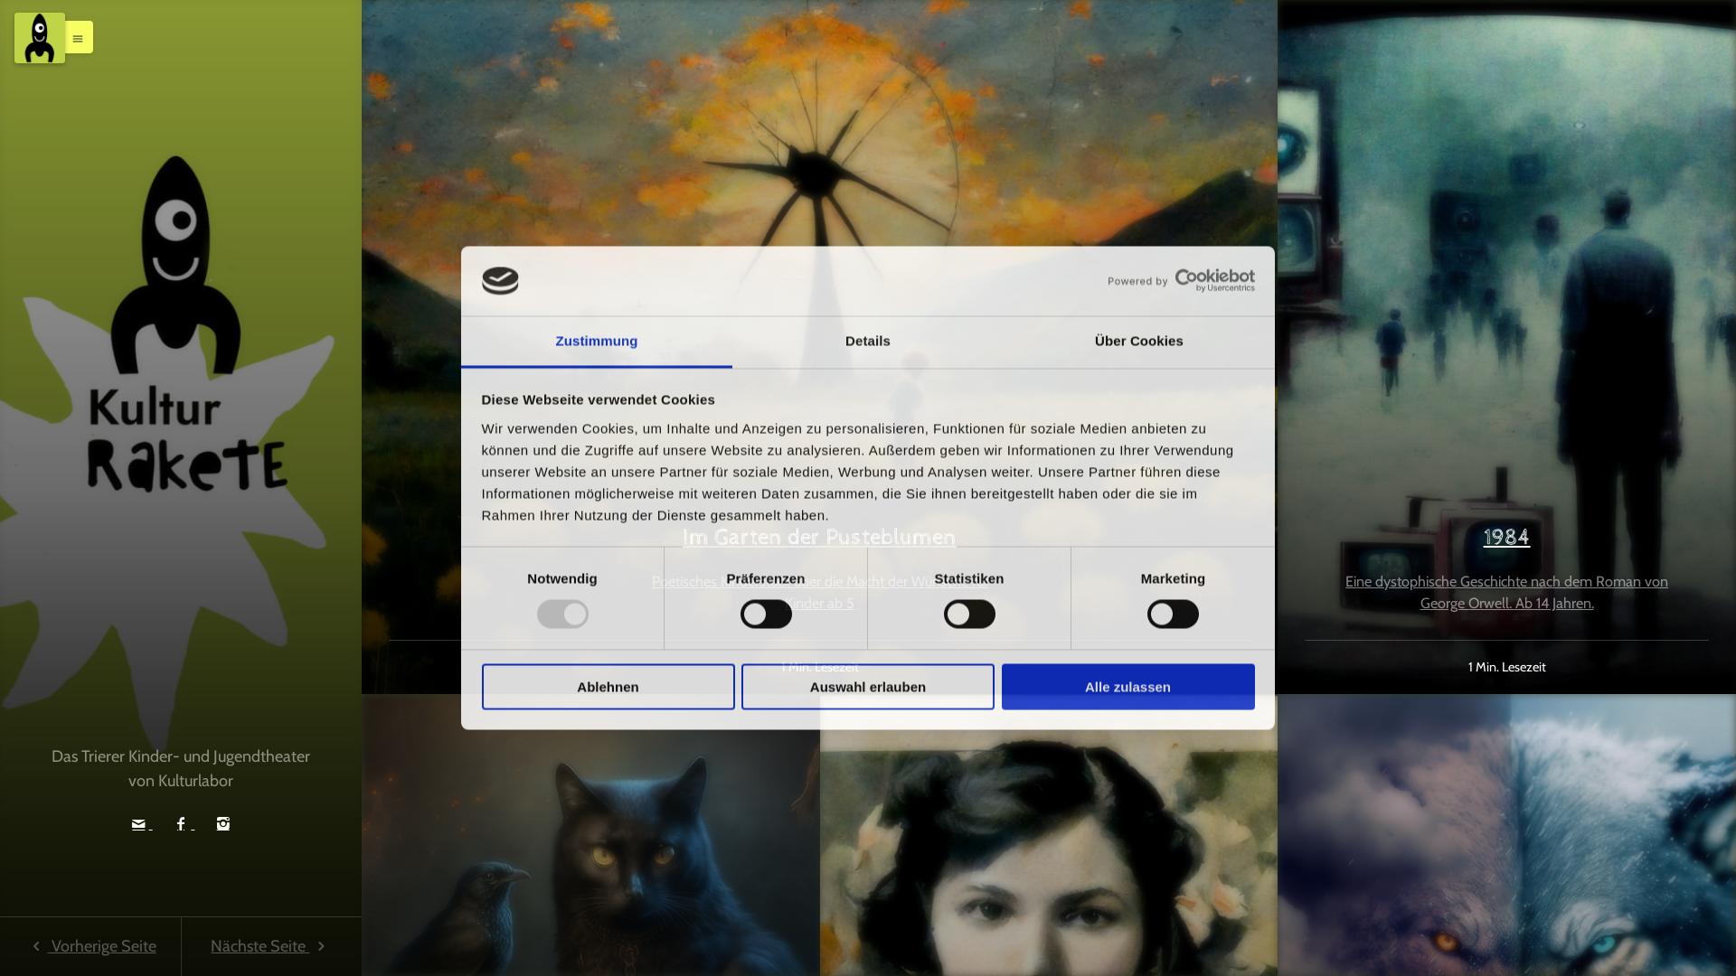Click the Auswahl erlauben button
The height and width of the screenshot is (976, 1736).
[867, 687]
